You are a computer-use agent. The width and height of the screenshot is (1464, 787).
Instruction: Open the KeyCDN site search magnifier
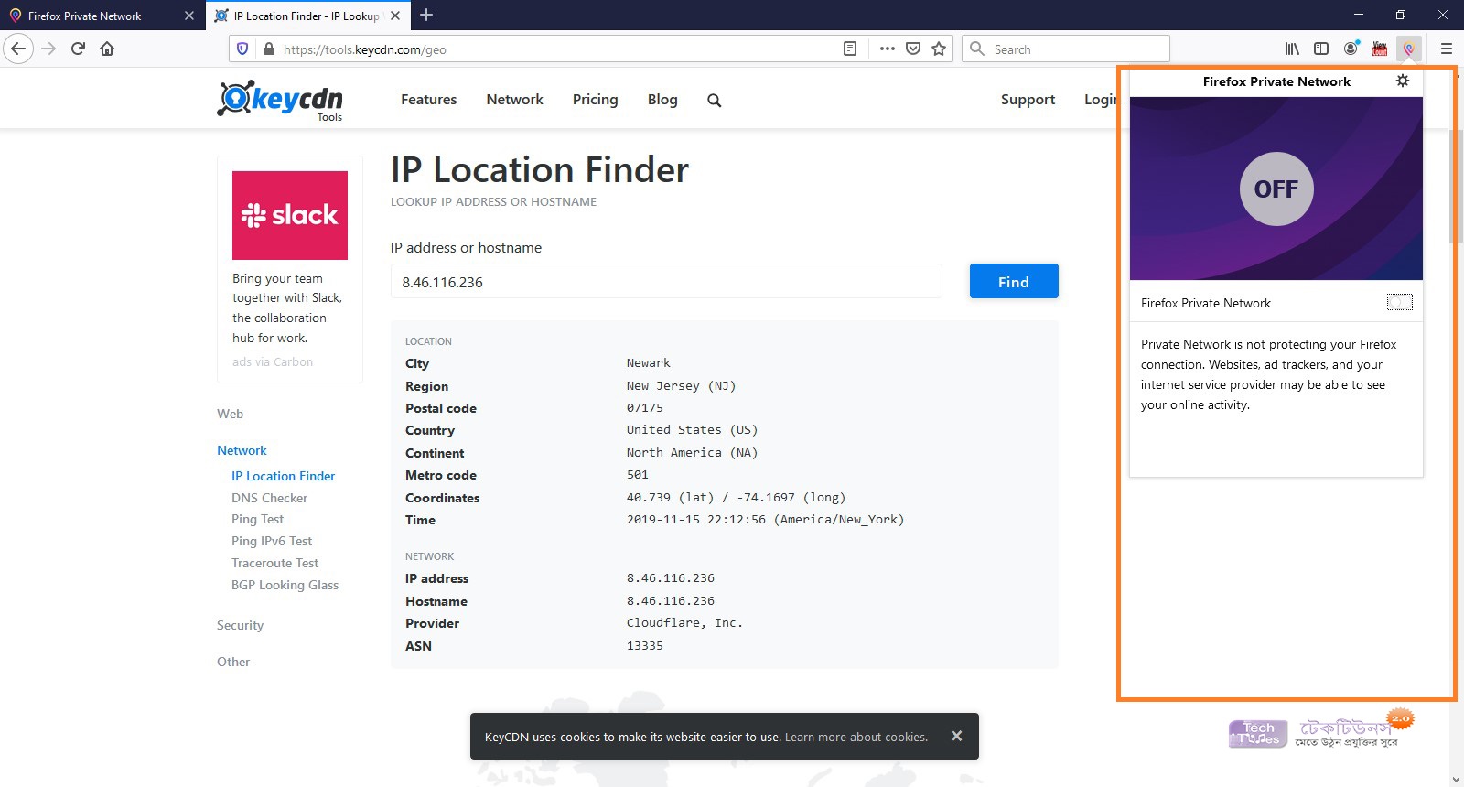point(715,101)
